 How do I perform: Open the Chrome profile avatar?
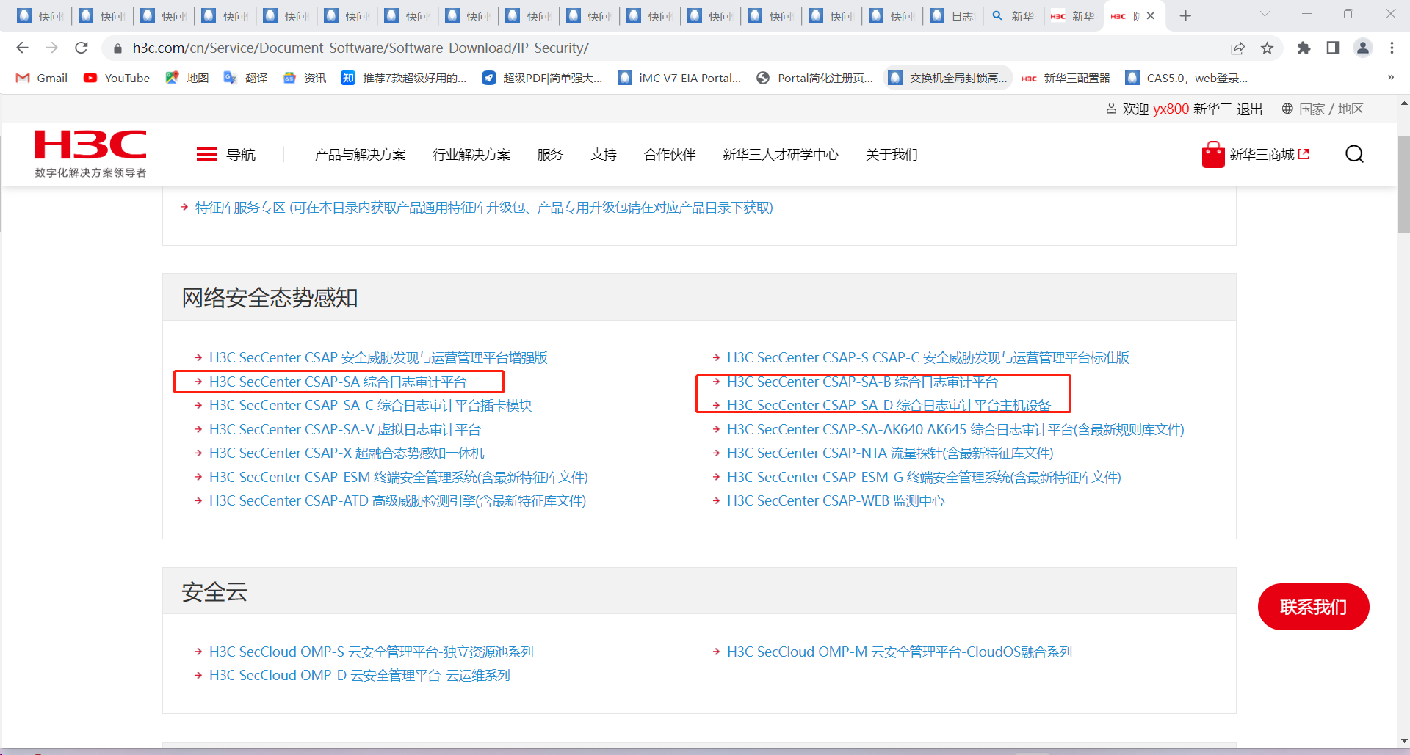pos(1363,48)
